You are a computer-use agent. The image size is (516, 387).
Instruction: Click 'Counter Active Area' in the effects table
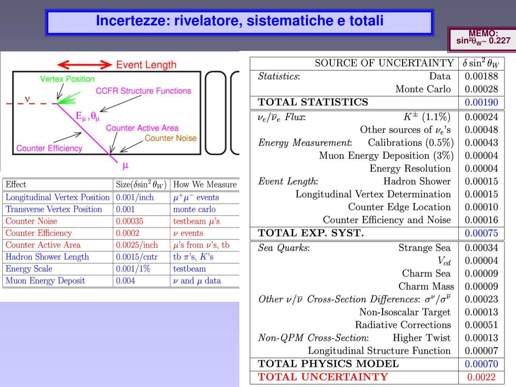point(43,245)
